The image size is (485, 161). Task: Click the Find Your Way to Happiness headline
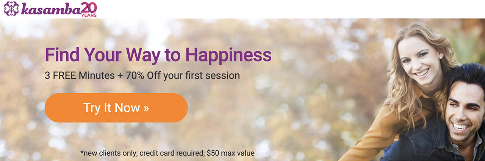[x=158, y=55]
